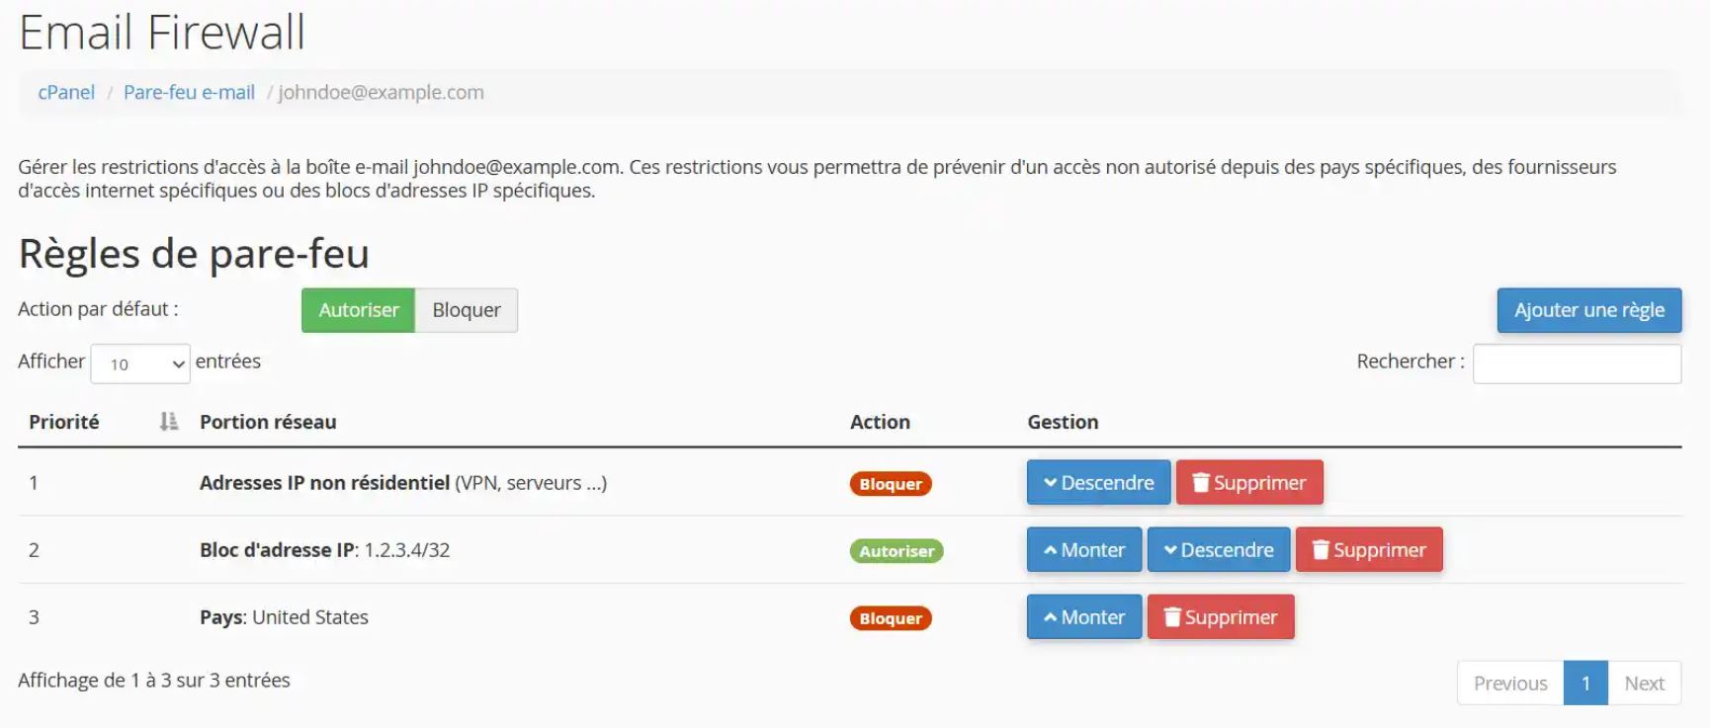This screenshot has height=728, width=1710.
Task: Click the Next pagination button
Action: [1644, 683]
